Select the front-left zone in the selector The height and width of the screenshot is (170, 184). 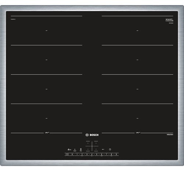click(x=88, y=149)
